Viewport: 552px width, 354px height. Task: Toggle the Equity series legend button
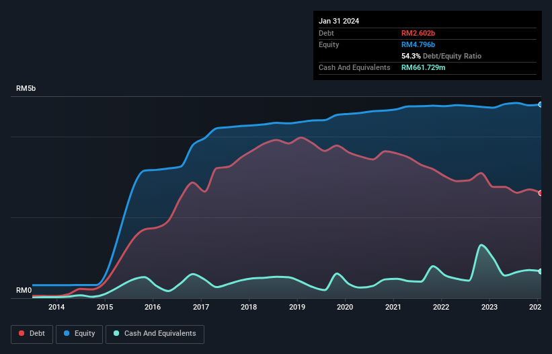[79, 334]
